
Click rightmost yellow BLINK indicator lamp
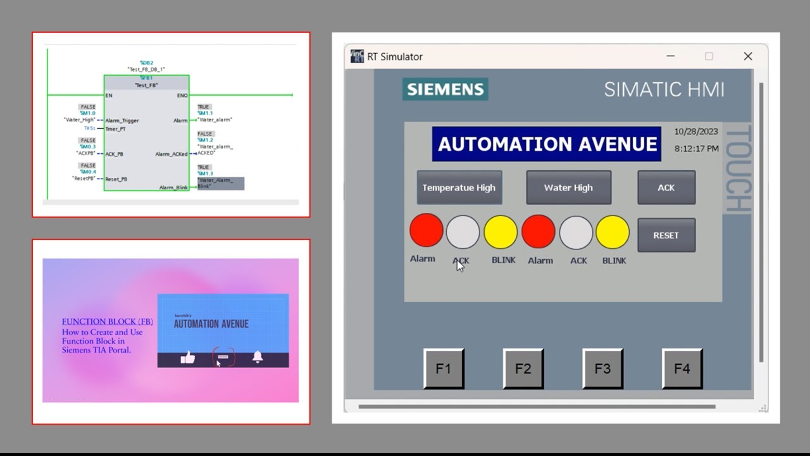click(613, 232)
